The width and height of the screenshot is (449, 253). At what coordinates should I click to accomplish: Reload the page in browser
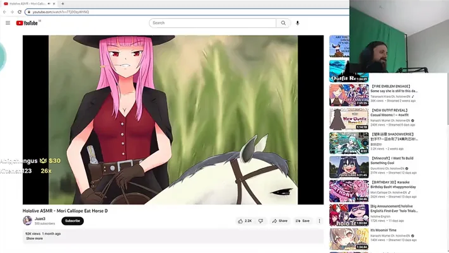[x=20, y=12]
